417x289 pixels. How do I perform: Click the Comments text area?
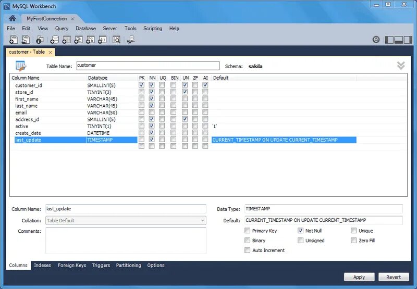pos(126,241)
